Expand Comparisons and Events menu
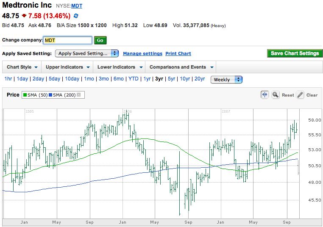The height and width of the screenshot is (227, 323). (181, 67)
